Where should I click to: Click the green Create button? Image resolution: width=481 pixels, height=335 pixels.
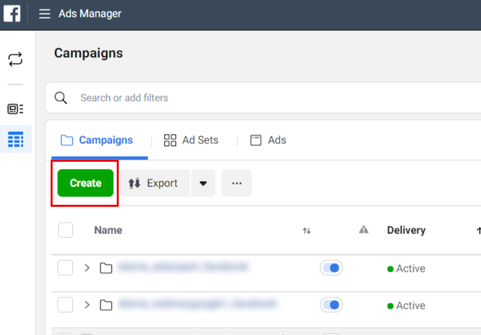pos(85,183)
